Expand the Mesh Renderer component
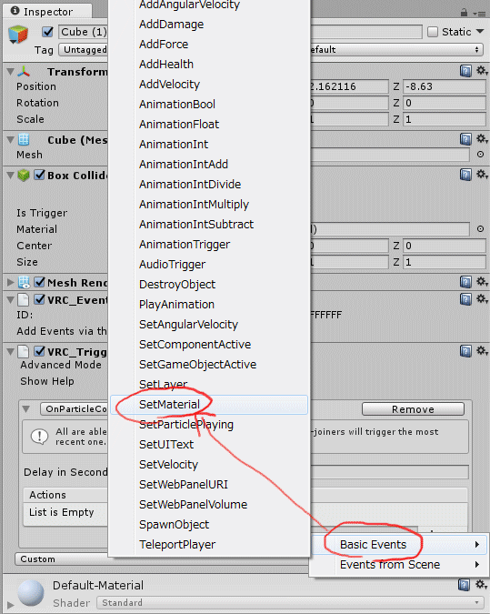Viewport: 490px width, 614px height. click(11, 282)
